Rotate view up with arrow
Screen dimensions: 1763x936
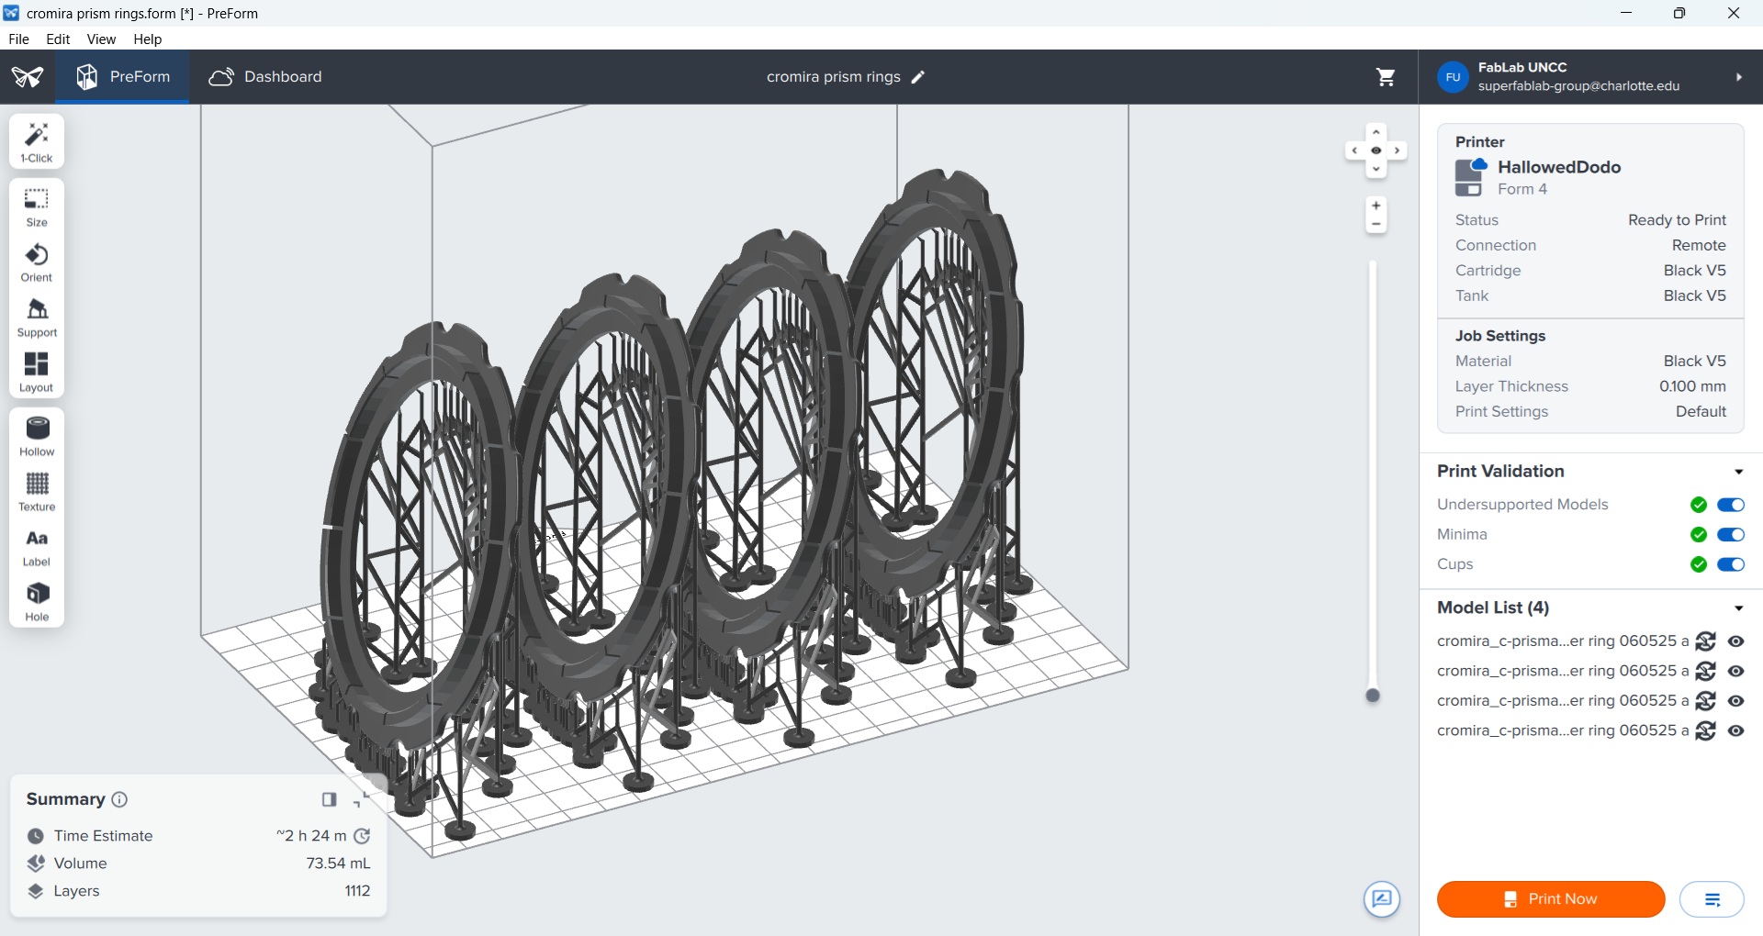point(1376,132)
